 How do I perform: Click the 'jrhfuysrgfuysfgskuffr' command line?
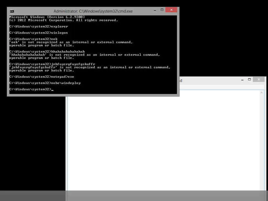52,64
